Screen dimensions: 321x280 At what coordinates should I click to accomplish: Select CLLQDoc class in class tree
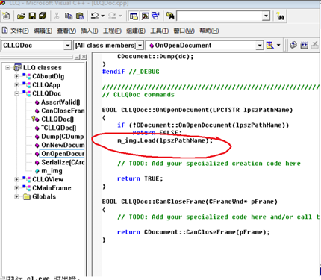[47, 93]
